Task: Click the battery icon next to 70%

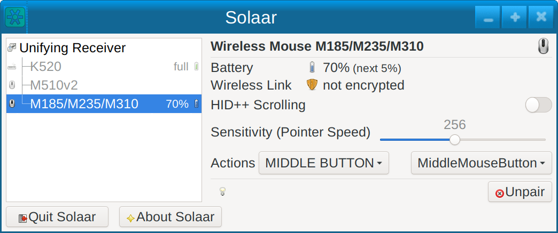Action: point(312,68)
